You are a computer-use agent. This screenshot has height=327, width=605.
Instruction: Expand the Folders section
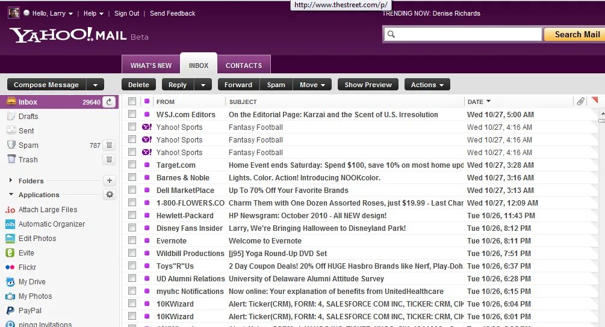pos(11,180)
